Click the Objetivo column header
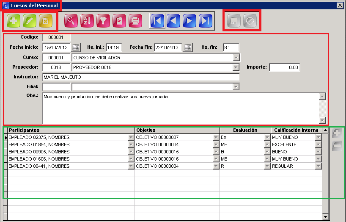346x222 pixels. (177, 130)
